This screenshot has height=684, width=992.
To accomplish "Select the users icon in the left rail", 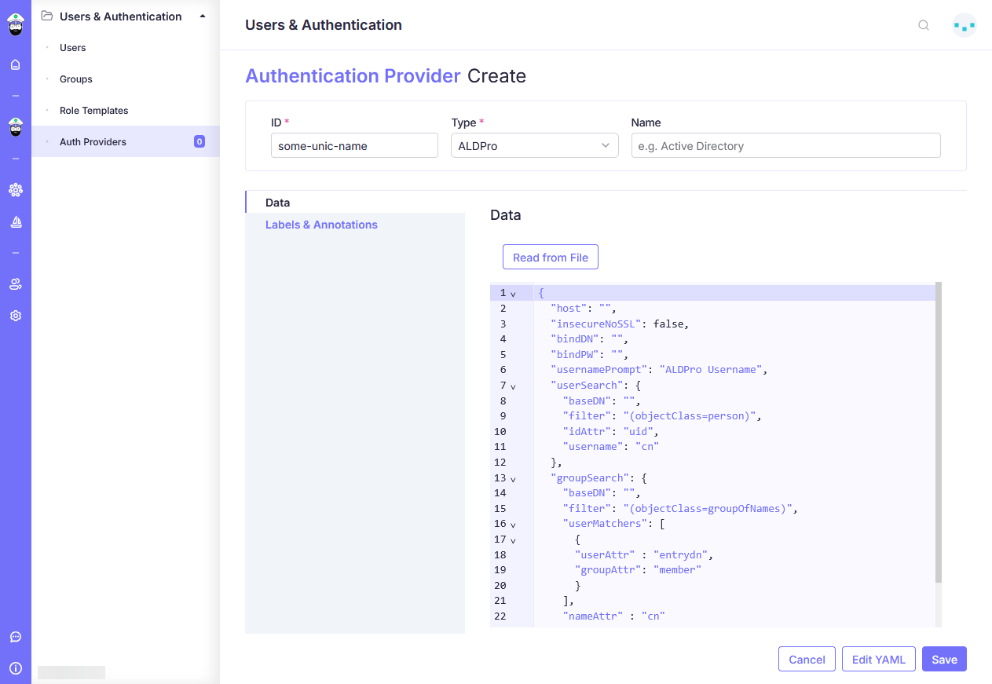I will (x=15, y=284).
